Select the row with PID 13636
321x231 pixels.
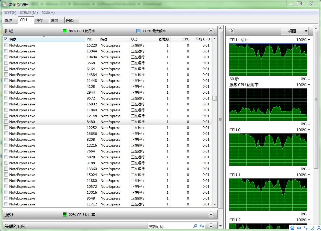pos(107,134)
